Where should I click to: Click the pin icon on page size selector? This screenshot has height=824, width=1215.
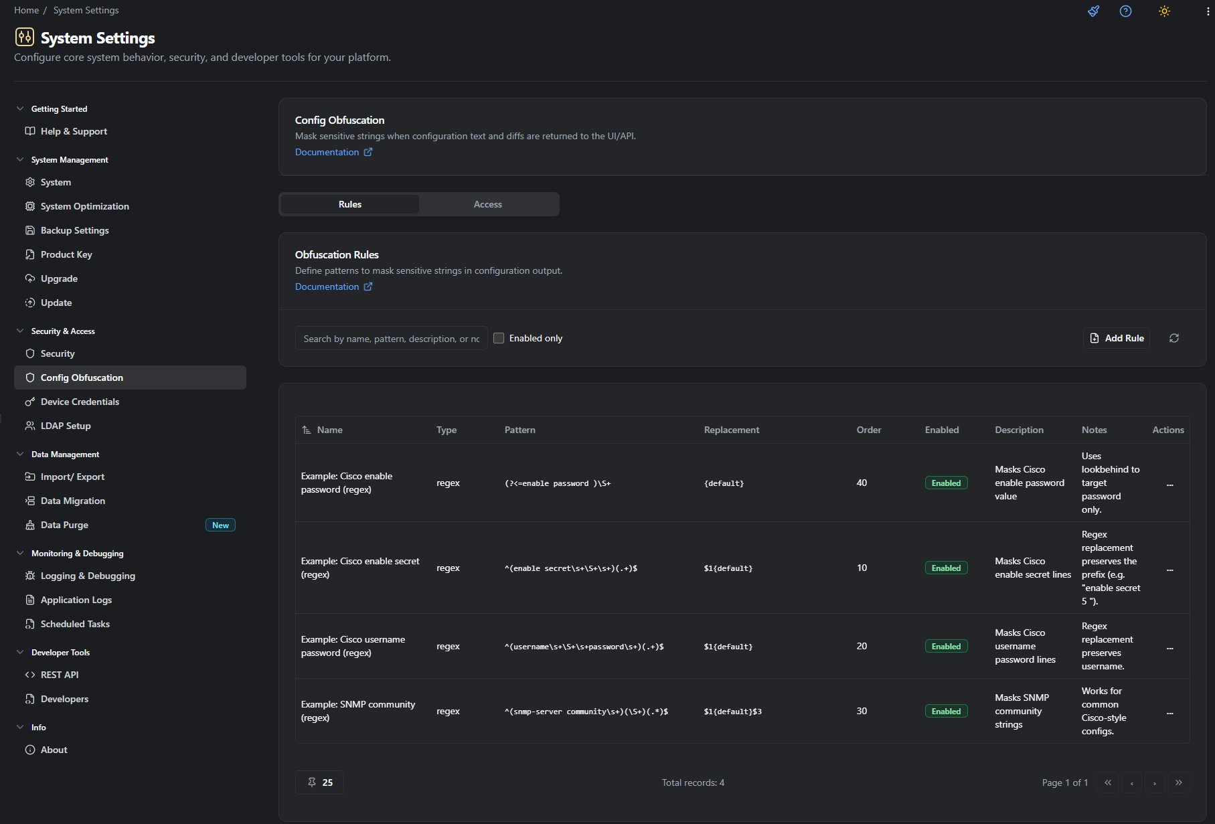tap(312, 782)
